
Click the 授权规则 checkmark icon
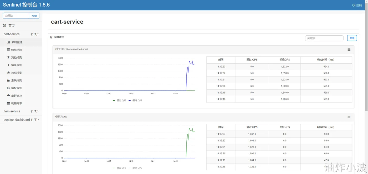pos(8,88)
